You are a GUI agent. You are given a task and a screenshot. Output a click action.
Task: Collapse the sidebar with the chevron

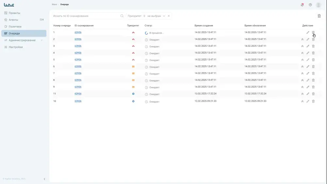click(x=44, y=179)
